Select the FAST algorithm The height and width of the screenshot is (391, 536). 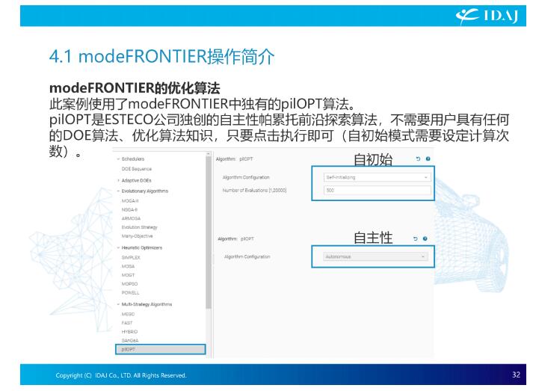coord(127,323)
